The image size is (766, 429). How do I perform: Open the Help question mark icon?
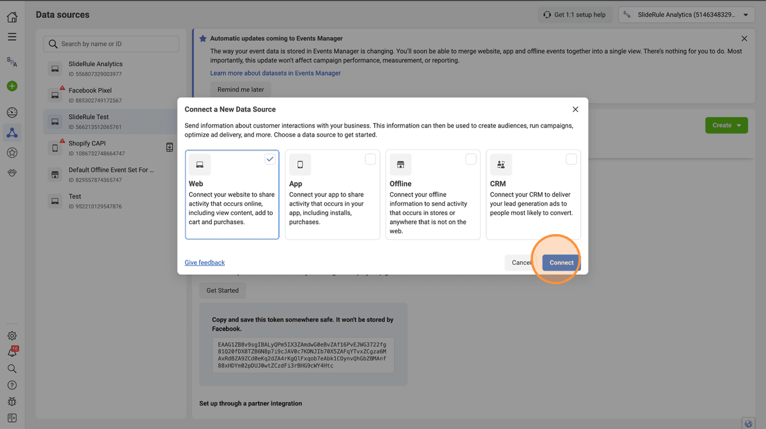pyautogui.click(x=11, y=385)
